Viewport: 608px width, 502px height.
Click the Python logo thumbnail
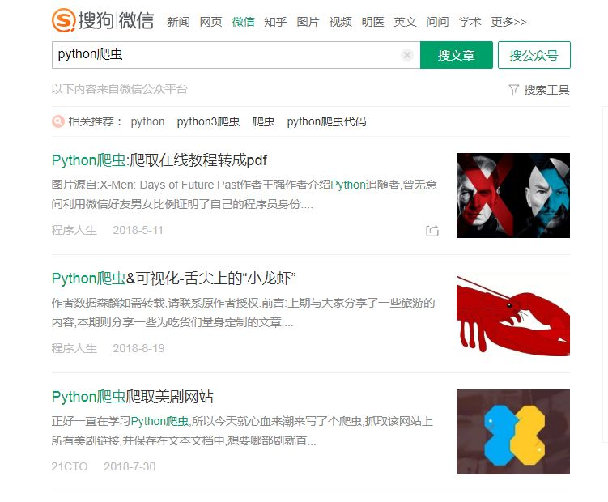pos(513,432)
